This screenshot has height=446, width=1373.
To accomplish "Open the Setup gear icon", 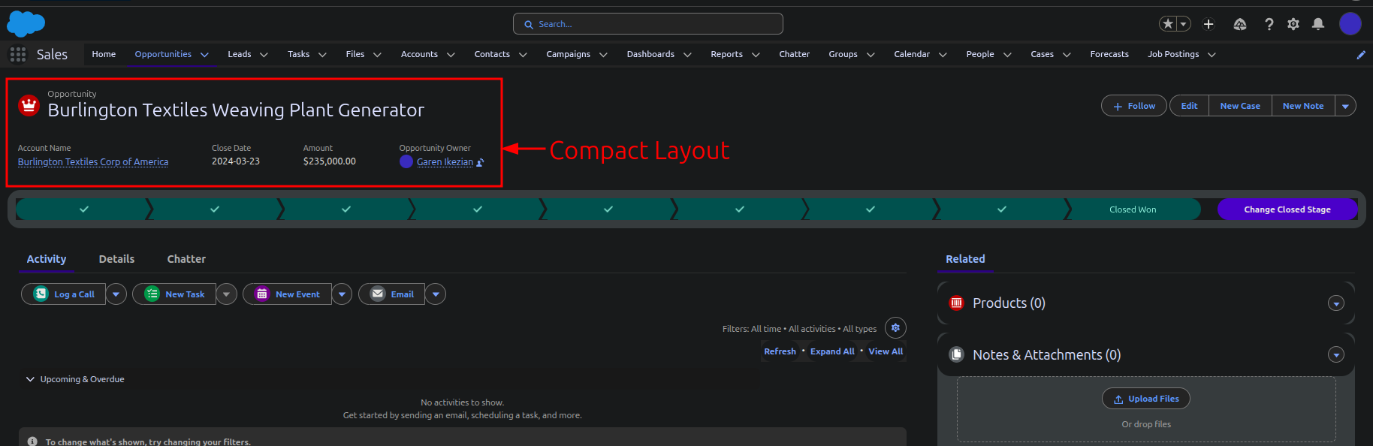I will tap(1293, 24).
